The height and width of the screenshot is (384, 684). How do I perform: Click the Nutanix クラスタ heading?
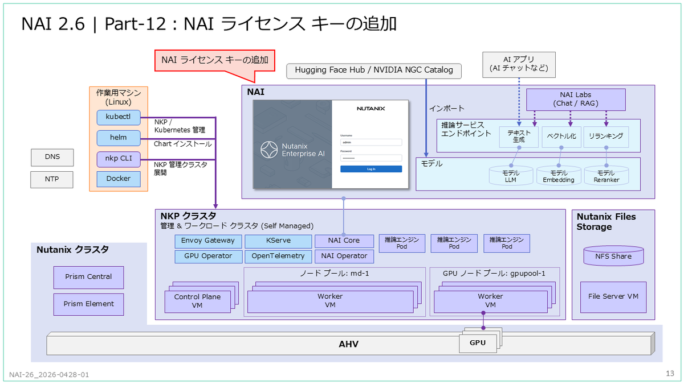click(x=73, y=249)
